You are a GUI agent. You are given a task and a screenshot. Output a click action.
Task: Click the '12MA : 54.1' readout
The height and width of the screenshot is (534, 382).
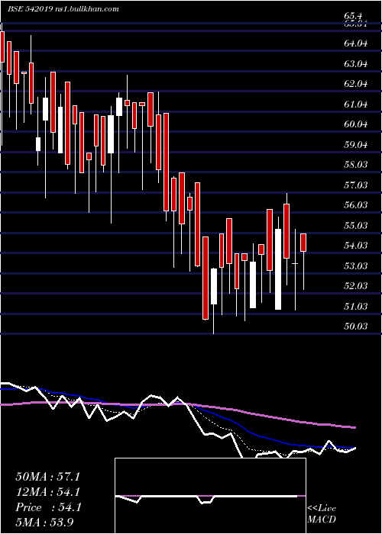pos(48,492)
